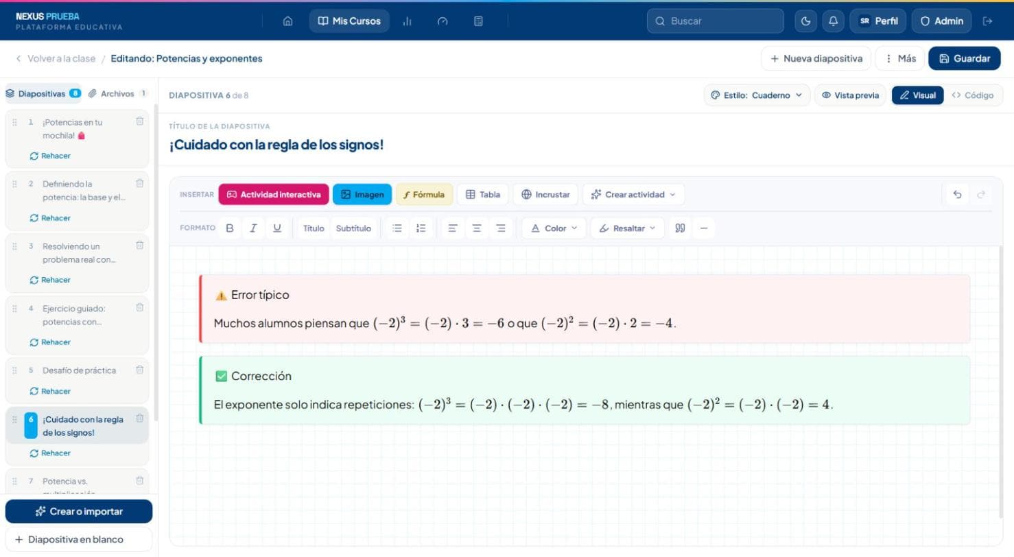This screenshot has width=1014, height=557.
Task: Click the Buscar search field
Action: click(x=716, y=21)
